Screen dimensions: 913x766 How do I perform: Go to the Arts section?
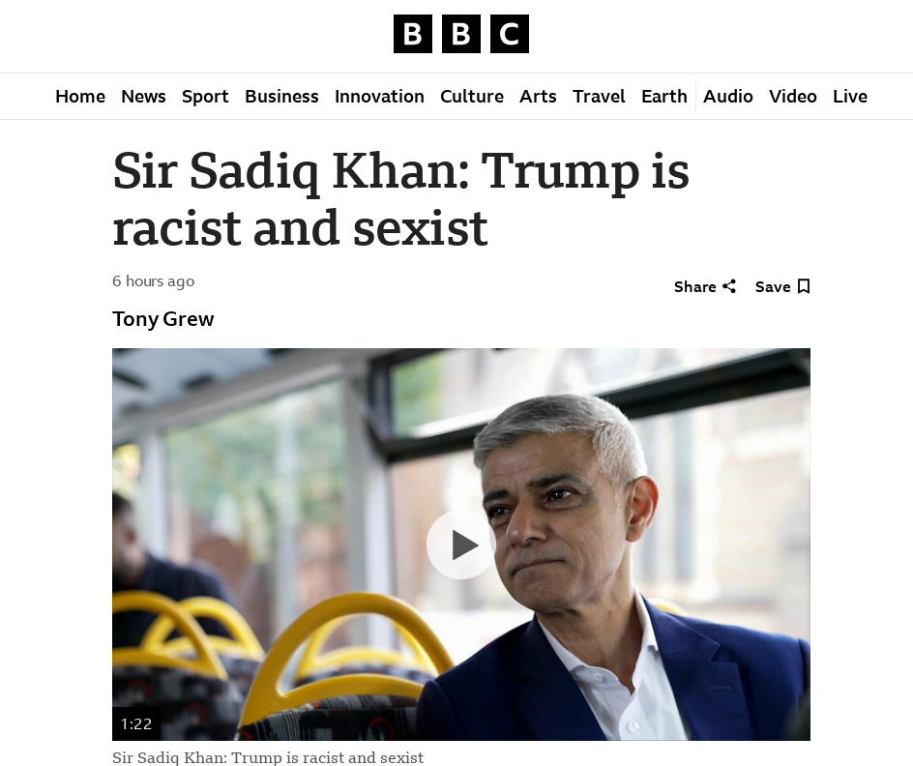click(x=538, y=97)
